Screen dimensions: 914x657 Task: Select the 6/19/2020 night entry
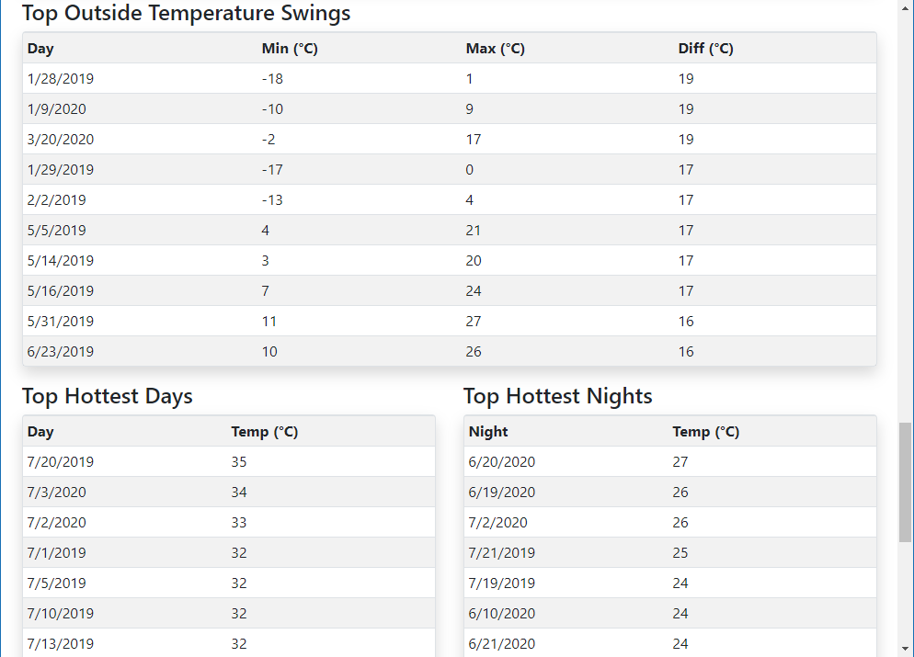click(502, 493)
